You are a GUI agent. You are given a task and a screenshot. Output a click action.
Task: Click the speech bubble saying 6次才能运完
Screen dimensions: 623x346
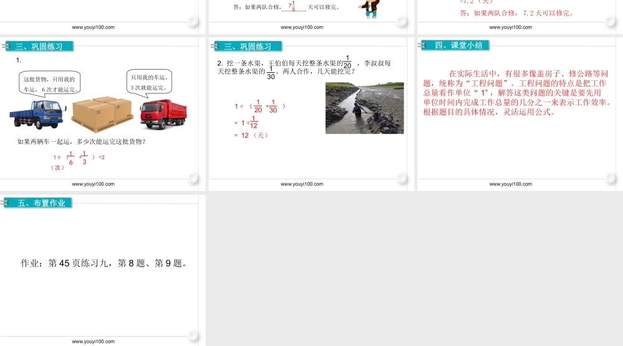click(x=50, y=84)
